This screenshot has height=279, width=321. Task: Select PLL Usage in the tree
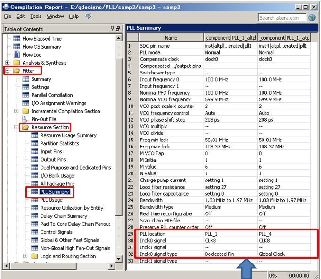click(x=51, y=200)
